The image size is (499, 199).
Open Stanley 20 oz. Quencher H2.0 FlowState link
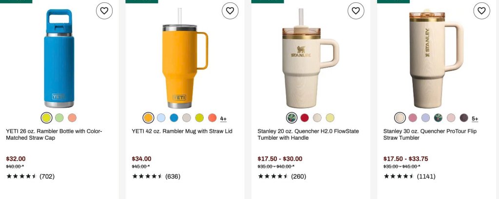(308, 134)
